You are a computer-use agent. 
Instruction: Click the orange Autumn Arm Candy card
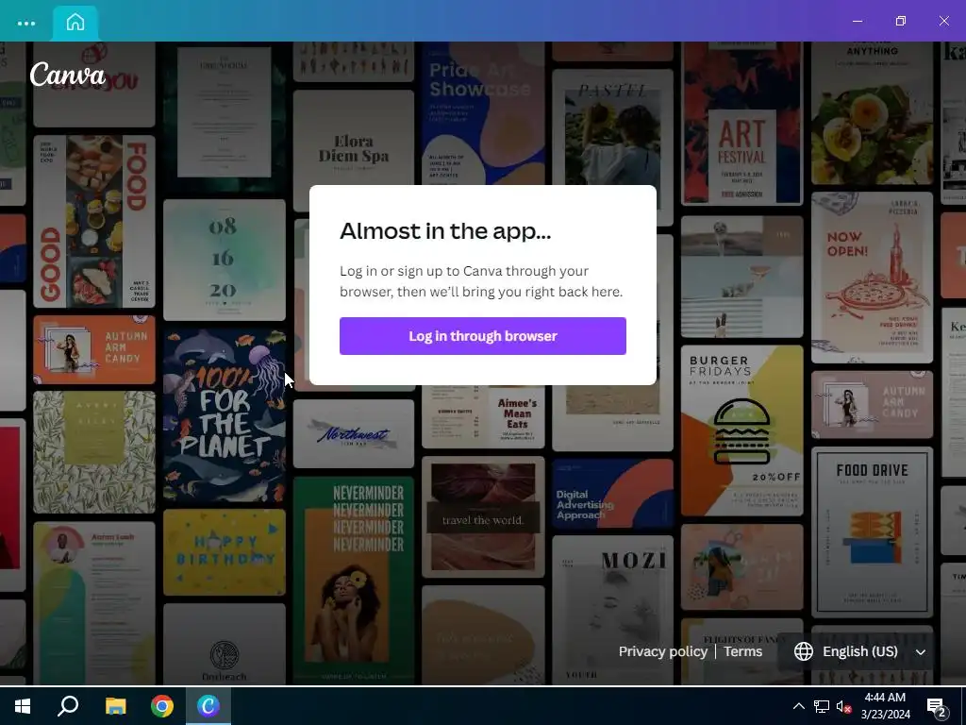94,349
